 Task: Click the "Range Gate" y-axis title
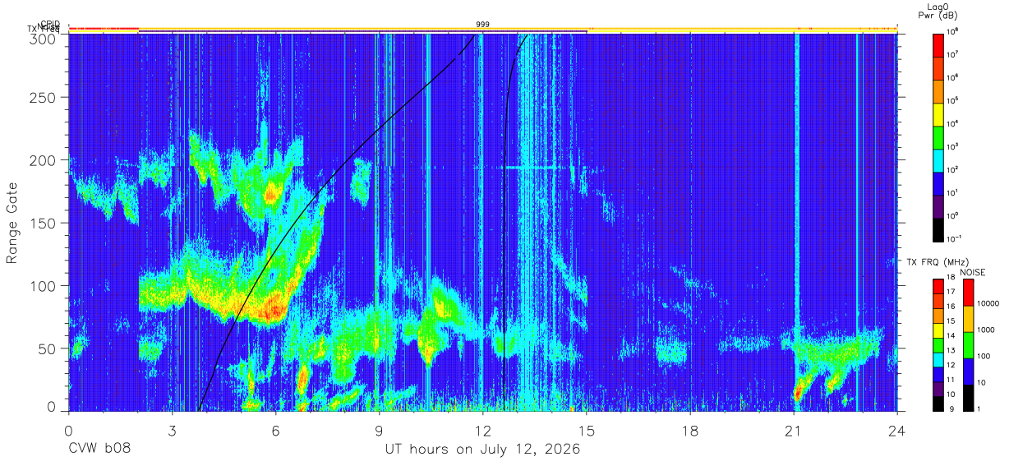click(x=12, y=223)
